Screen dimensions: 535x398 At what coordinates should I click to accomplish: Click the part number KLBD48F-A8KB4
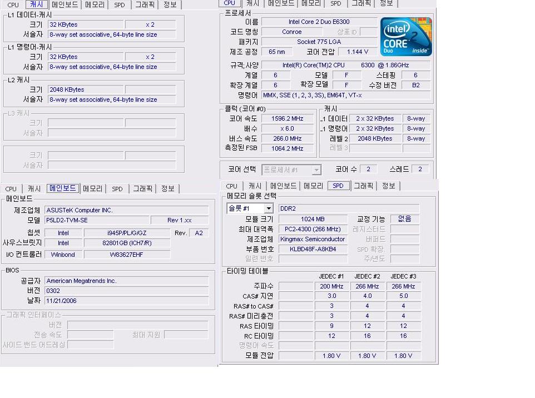[x=313, y=249]
